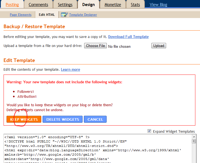Click the Backup / Restore Template heading
The width and height of the screenshot is (200, 163).
click(x=34, y=26)
